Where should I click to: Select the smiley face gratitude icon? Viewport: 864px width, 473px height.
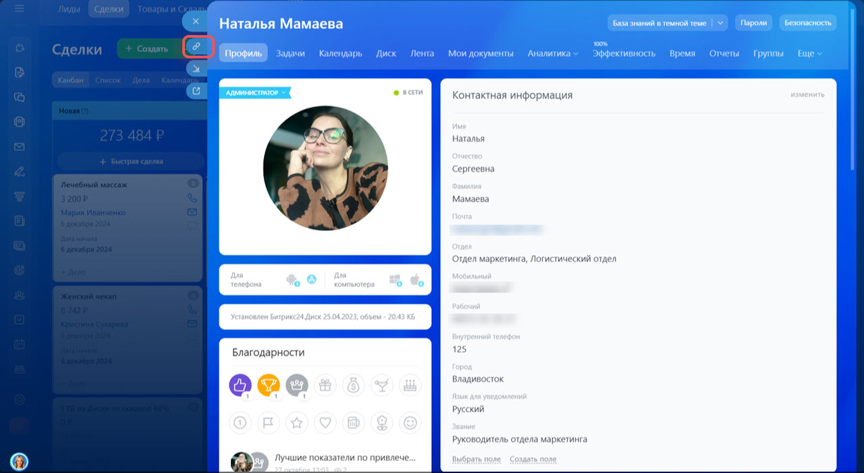[409, 422]
